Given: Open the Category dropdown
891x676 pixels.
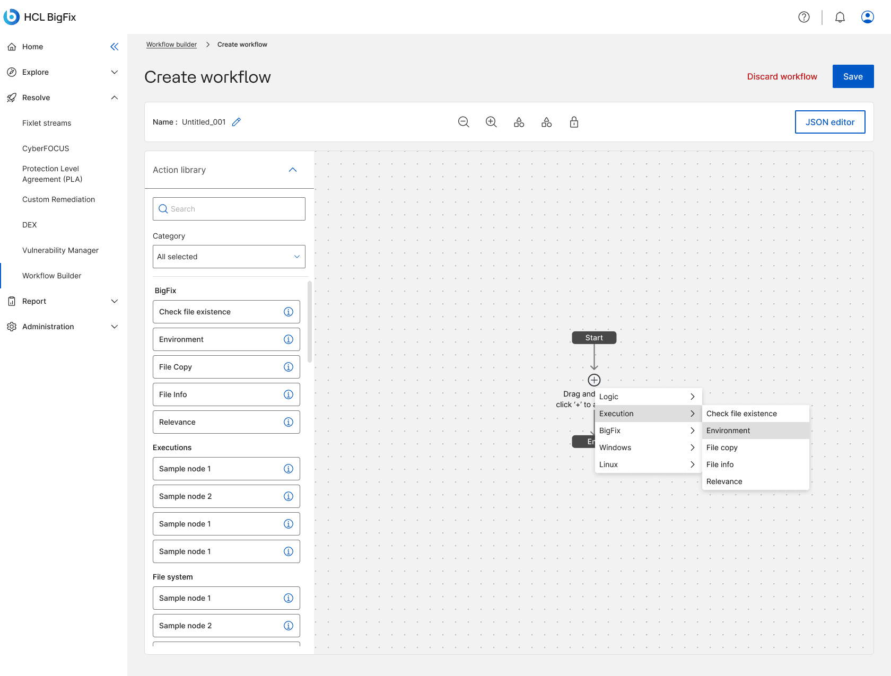Looking at the screenshot, I should (229, 257).
